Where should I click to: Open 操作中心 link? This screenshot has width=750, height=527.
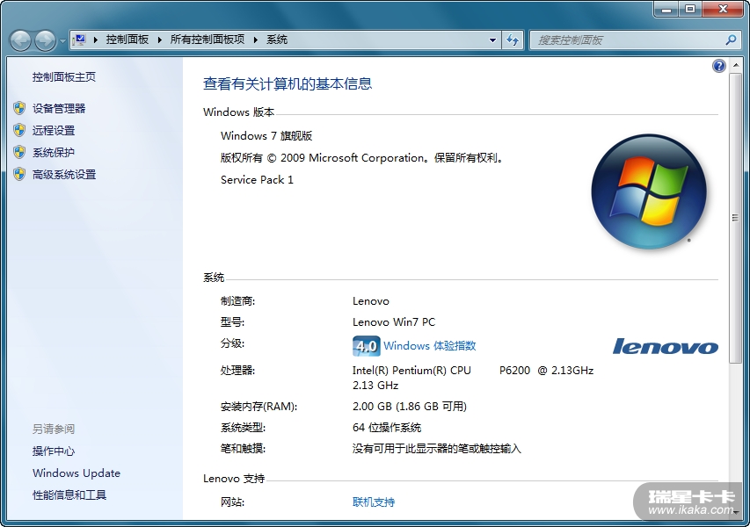pyautogui.click(x=54, y=451)
